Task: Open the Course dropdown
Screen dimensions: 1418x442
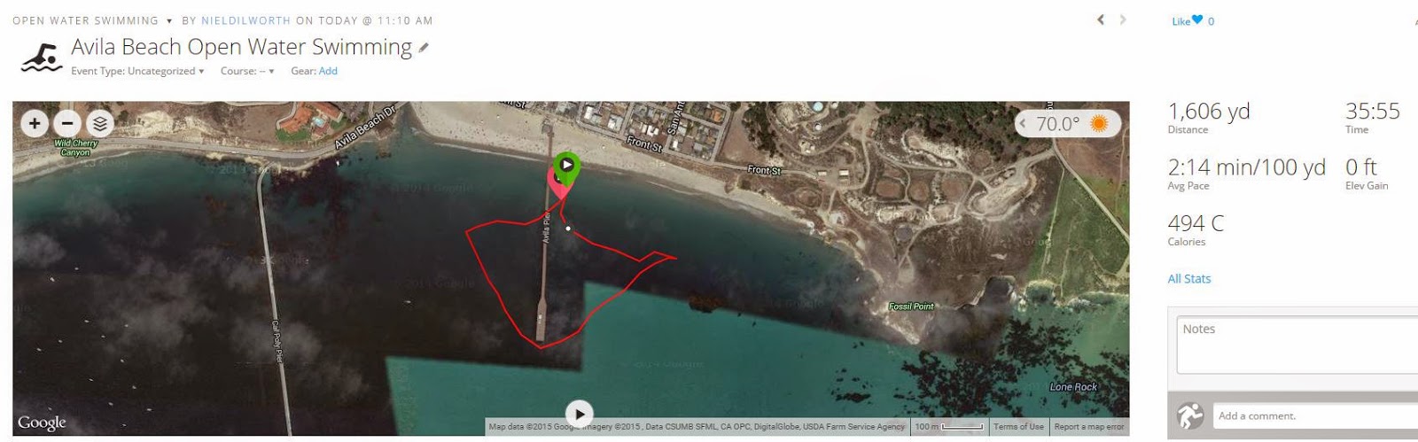Action: [247, 71]
